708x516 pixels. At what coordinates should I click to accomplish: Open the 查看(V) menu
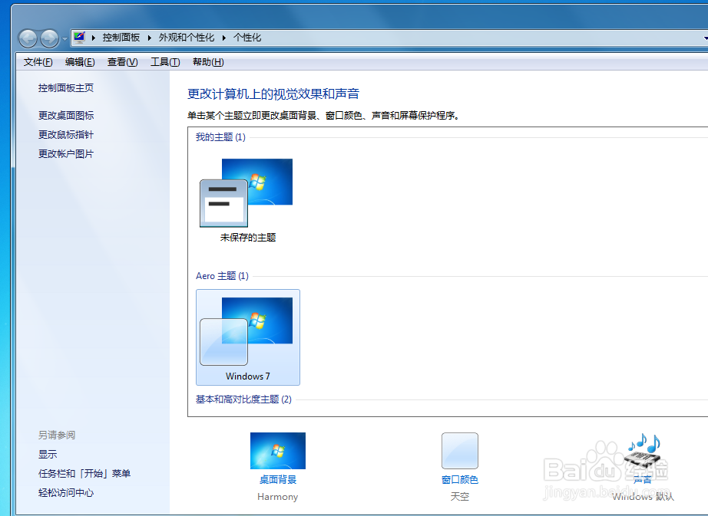tap(122, 62)
